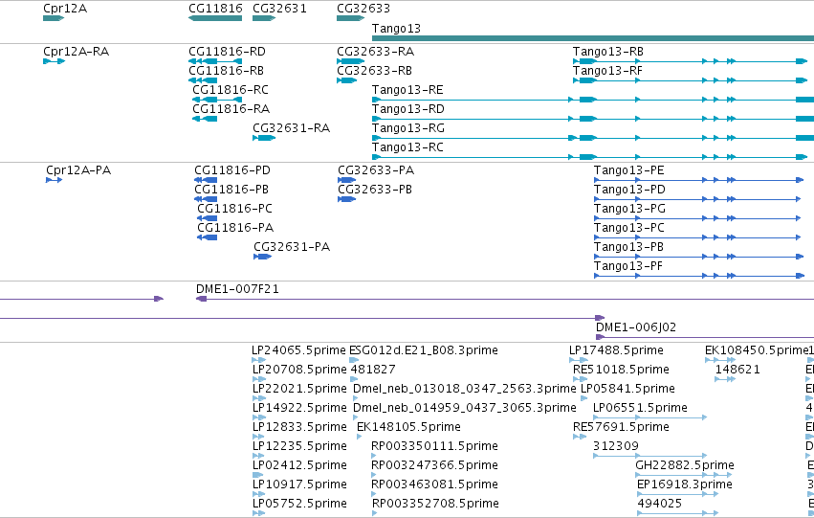Select the CG32631 gene label
The height and width of the screenshot is (518, 814).
point(279,9)
